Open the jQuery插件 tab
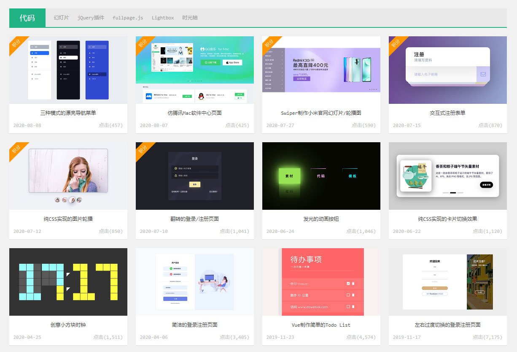The image size is (517, 352). point(91,18)
